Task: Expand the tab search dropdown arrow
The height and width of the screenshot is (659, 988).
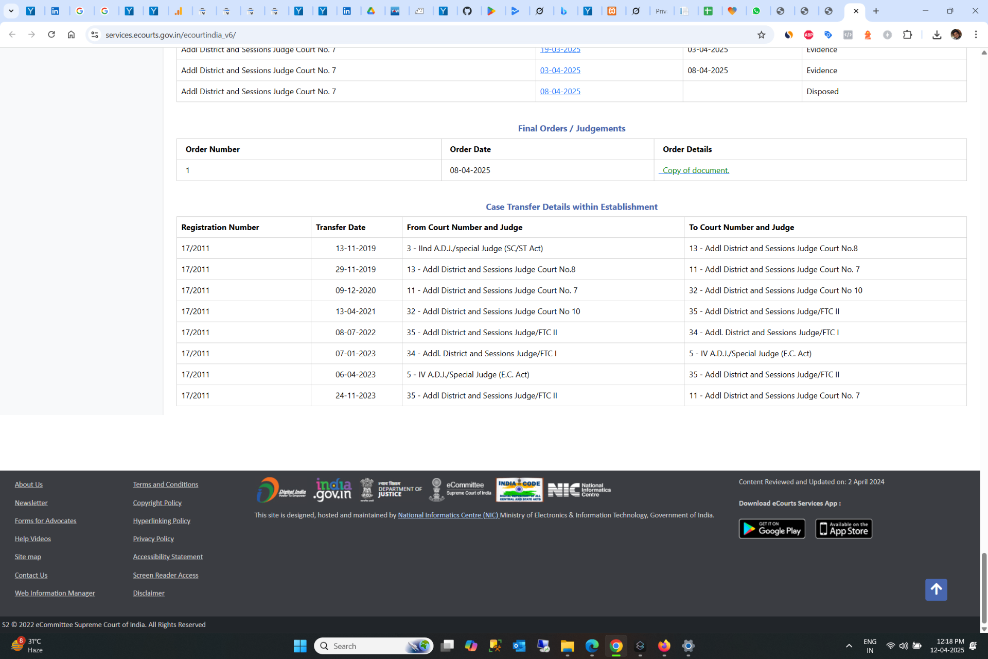Action: [x=11, y=11]
